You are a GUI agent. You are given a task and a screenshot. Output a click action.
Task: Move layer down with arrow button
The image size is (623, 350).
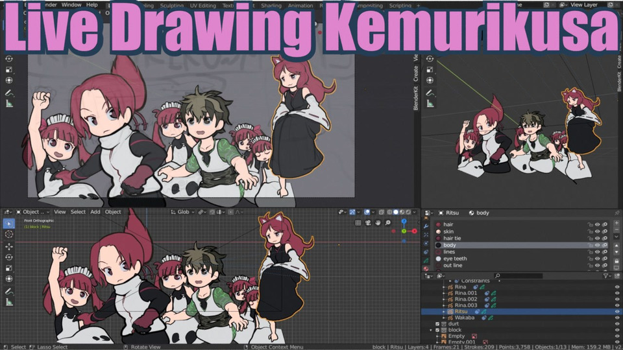coord(617,252)
